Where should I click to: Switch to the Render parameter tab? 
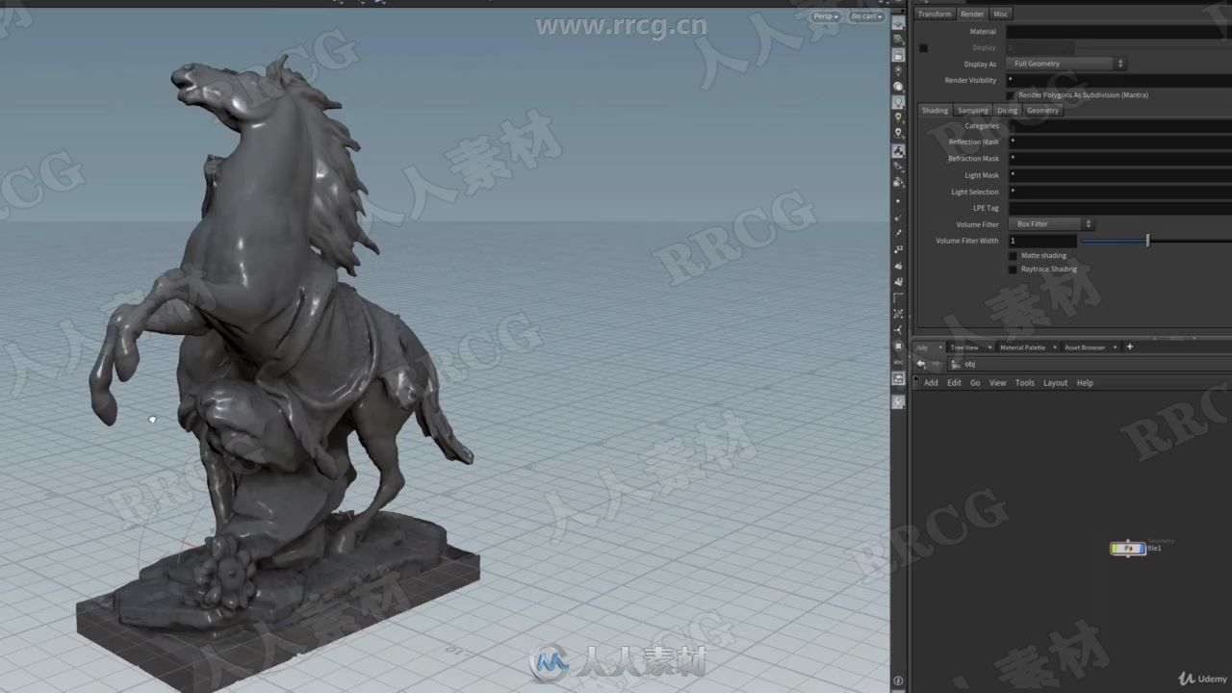(972, 14)
